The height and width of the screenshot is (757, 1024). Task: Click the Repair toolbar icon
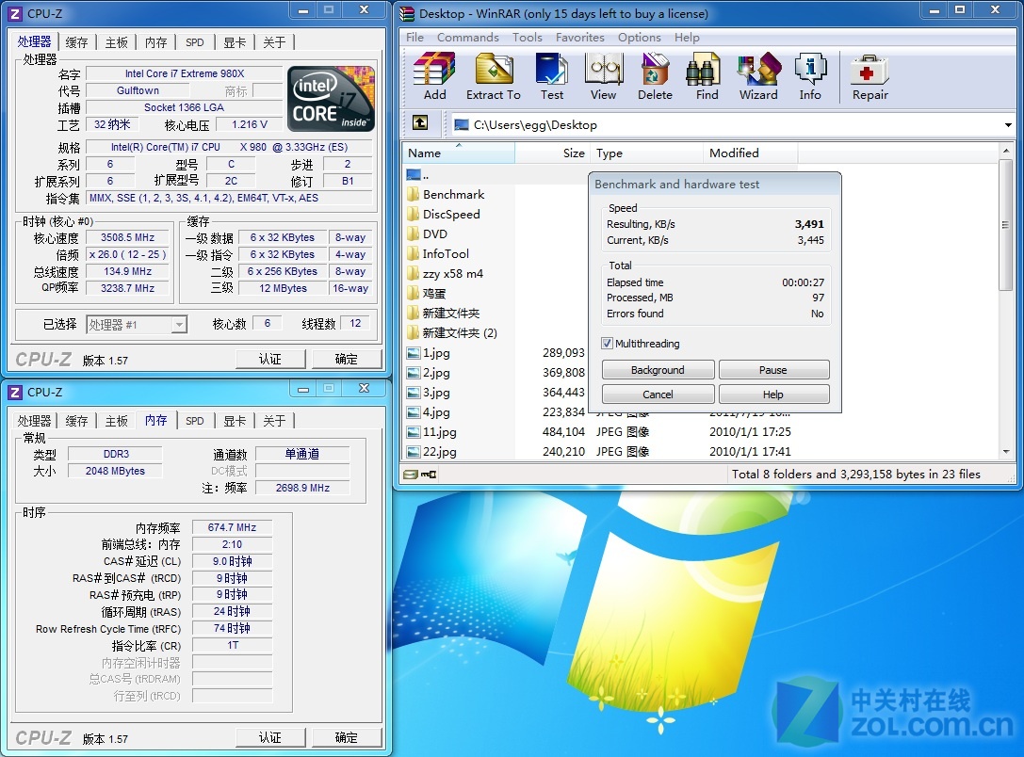870,75
